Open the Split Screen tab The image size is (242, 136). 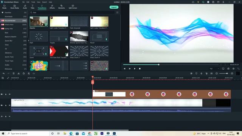coord(73,7)
